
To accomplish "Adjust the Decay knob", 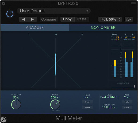I will click(55, 104).
